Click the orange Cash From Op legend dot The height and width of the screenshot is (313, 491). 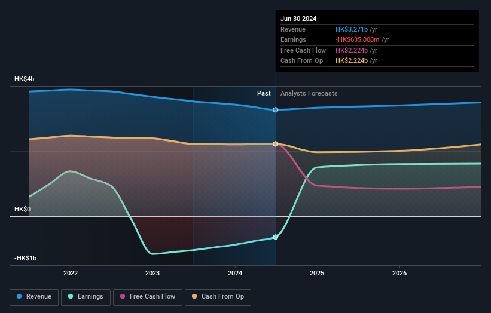point(194,296)
